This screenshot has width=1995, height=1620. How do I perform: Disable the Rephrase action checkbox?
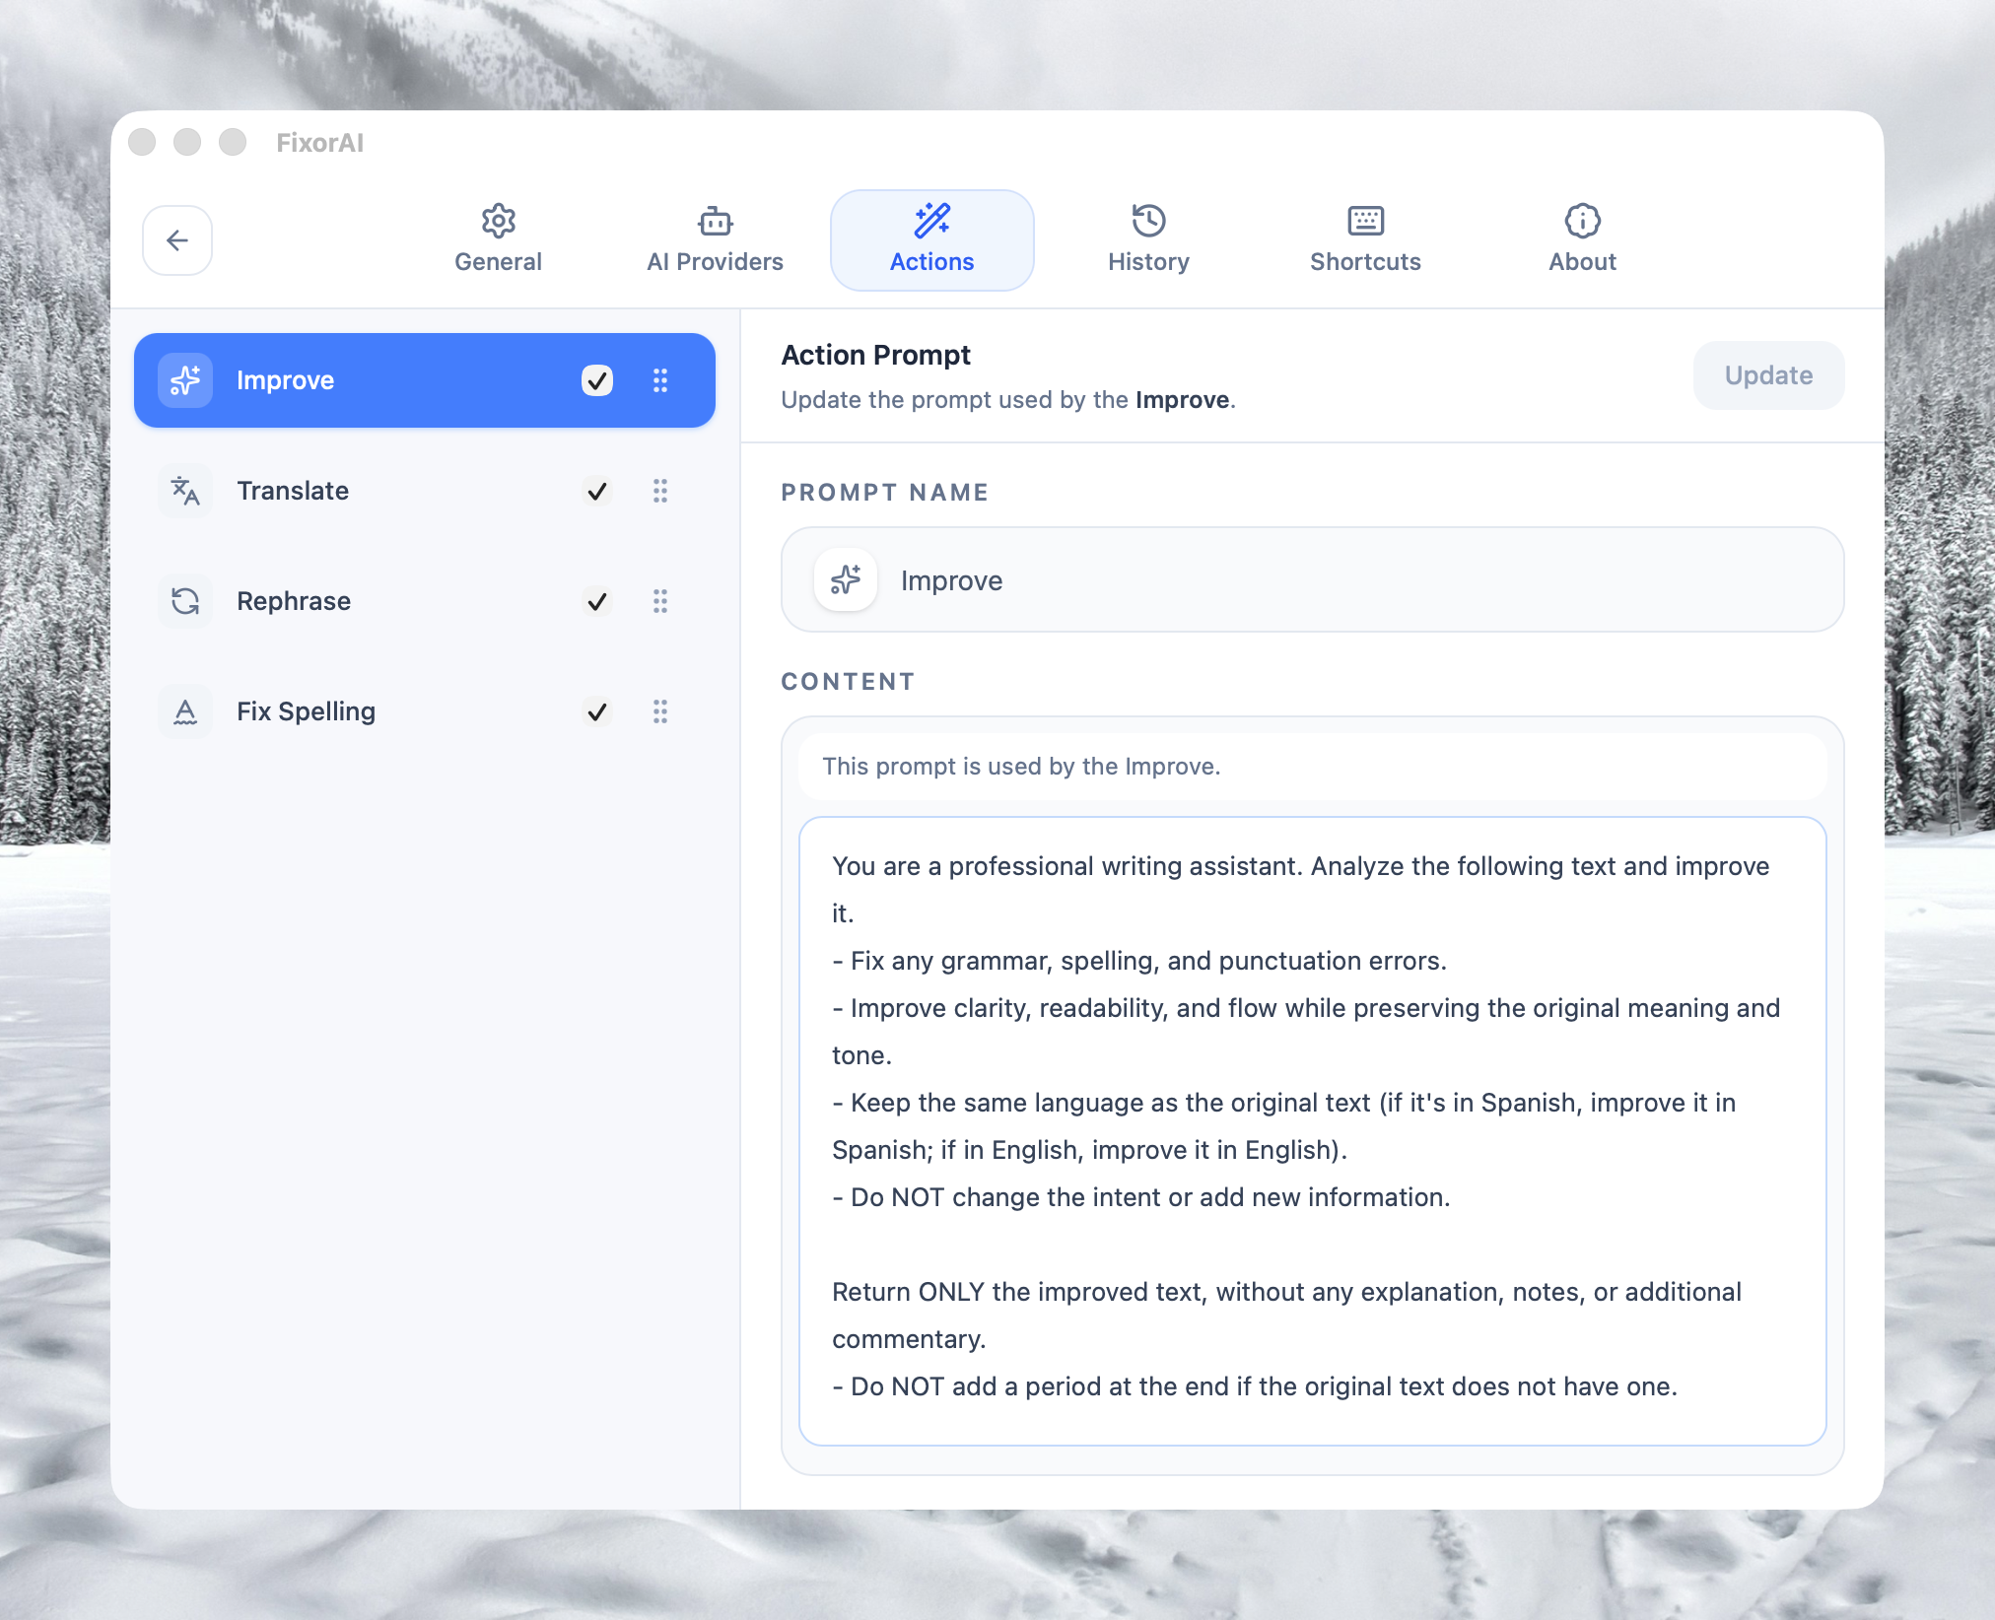point(597,601)
